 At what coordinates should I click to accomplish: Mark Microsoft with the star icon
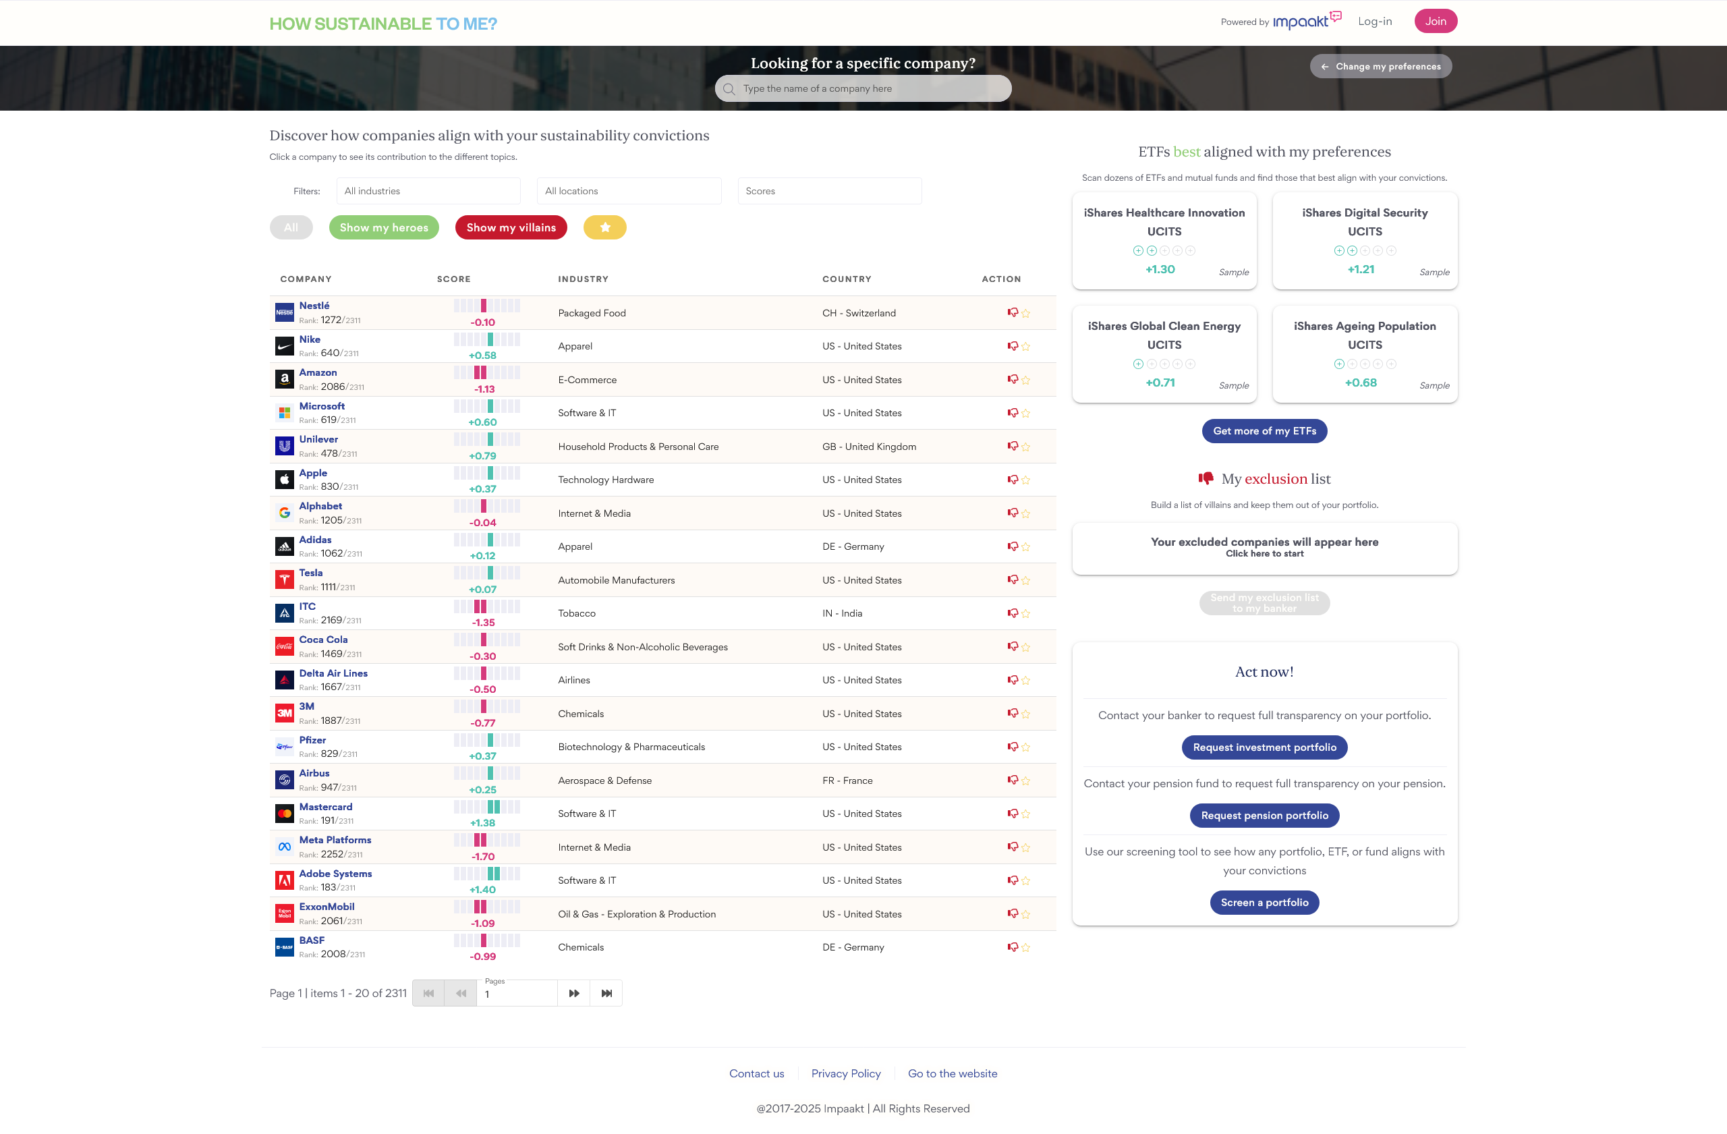point(1026,414)
